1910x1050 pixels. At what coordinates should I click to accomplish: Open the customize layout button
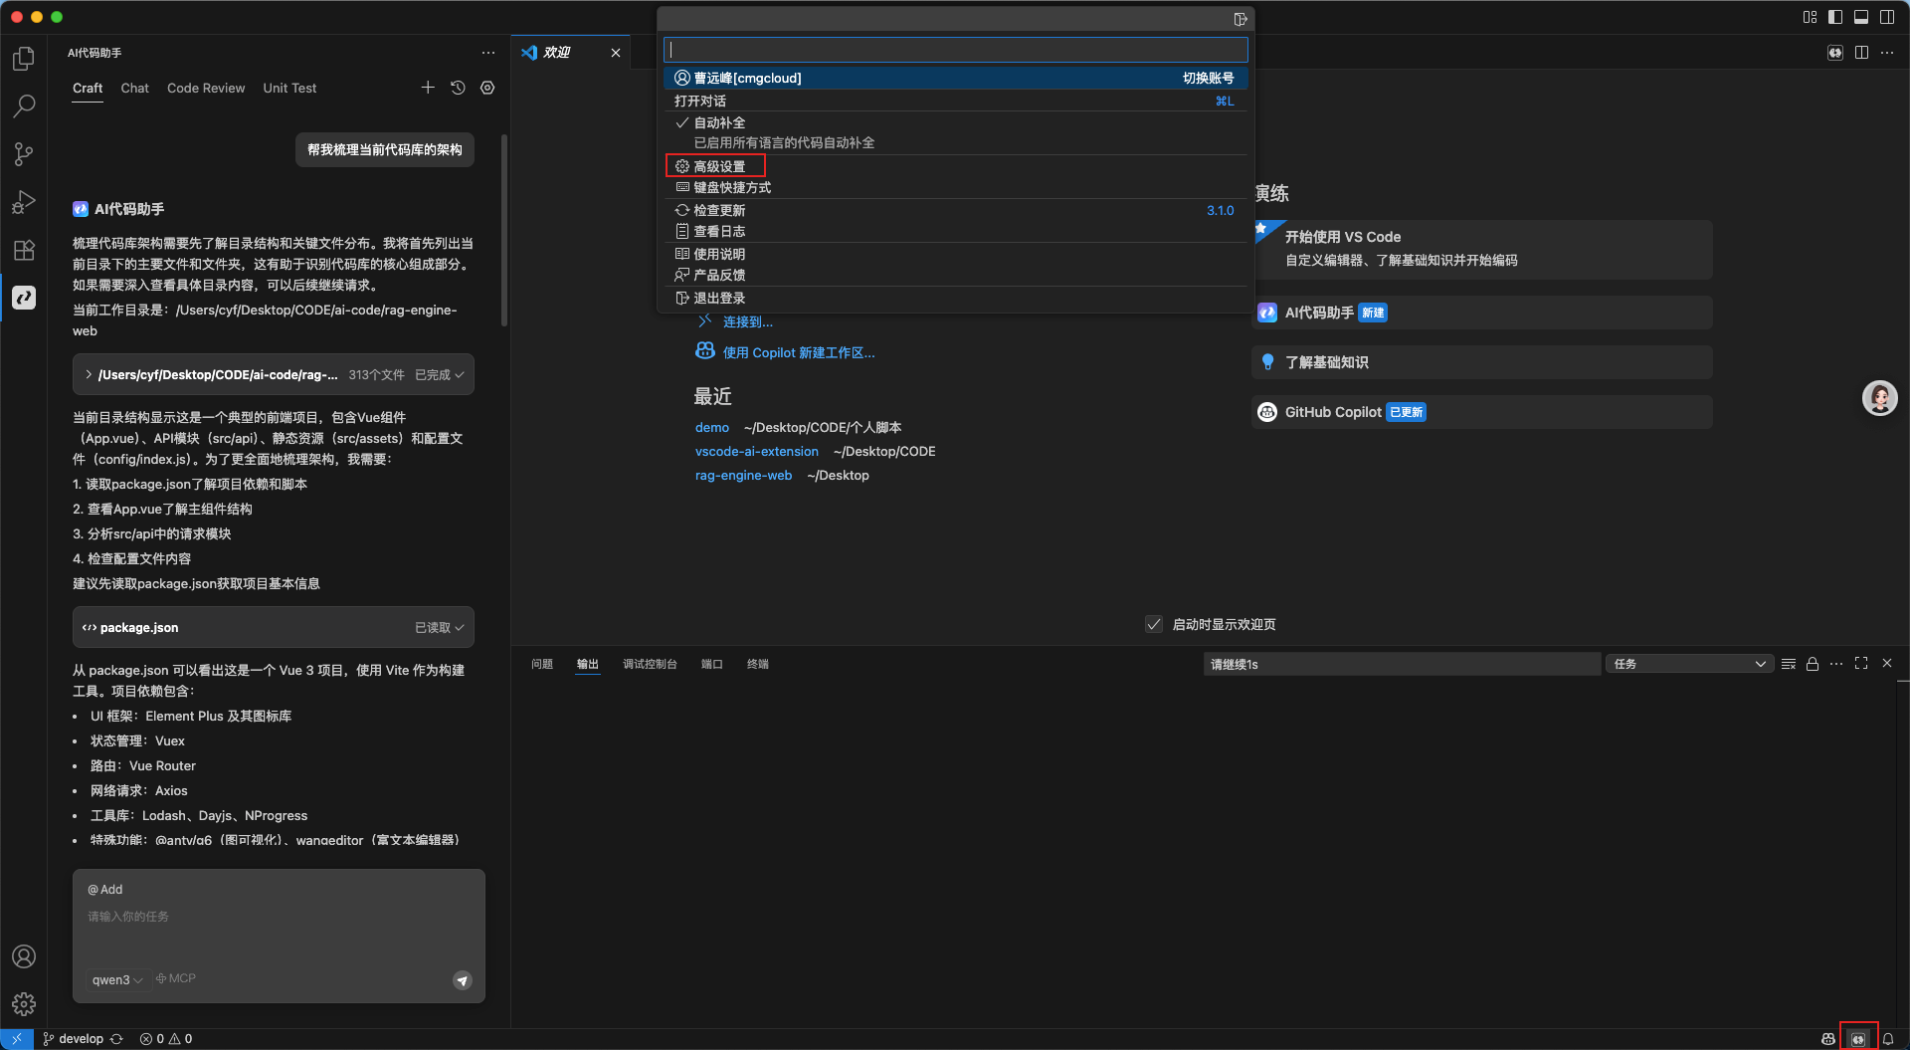1810,17
